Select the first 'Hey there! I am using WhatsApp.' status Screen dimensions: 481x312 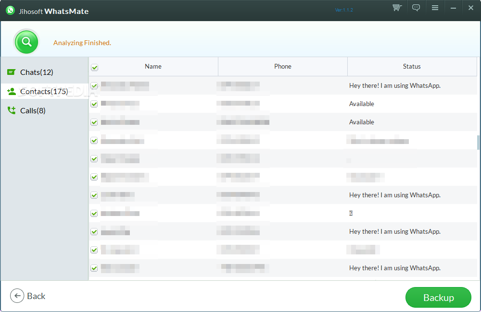point(395,86)
